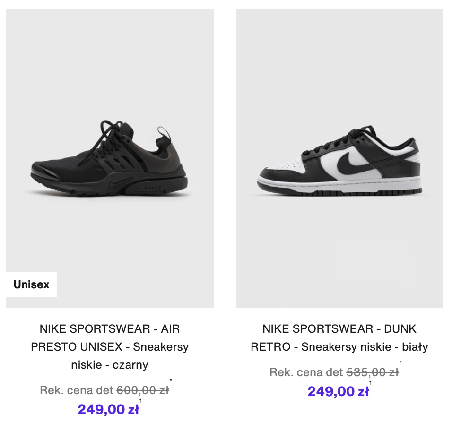Open the Dunk Retro product title link
The image size is (452, 431).
click(339, 338)
